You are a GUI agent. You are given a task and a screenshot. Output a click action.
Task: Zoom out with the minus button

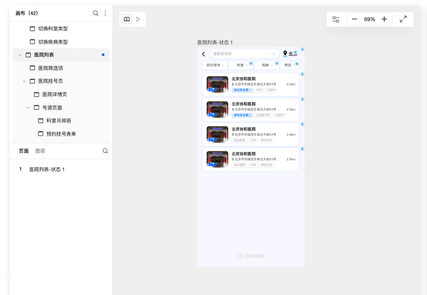(x=354, y=19)
